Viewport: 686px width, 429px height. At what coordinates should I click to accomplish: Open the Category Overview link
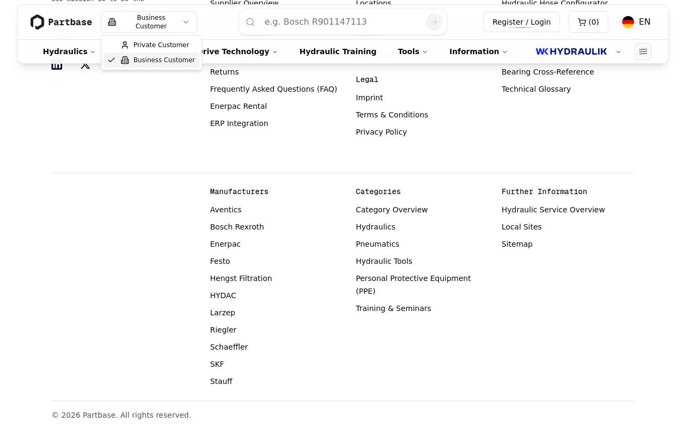point(392,210)
